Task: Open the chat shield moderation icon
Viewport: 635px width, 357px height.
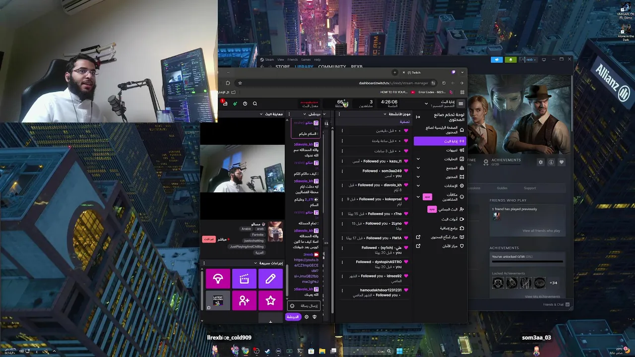Action: [x=314, y=317]
